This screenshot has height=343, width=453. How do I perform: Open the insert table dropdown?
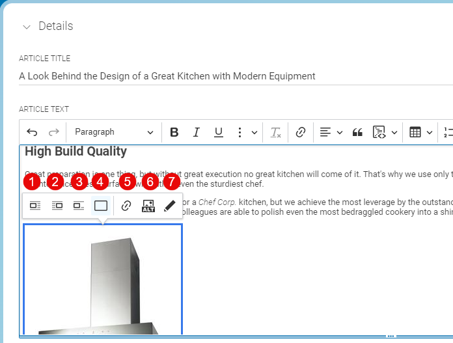[421, 132]
